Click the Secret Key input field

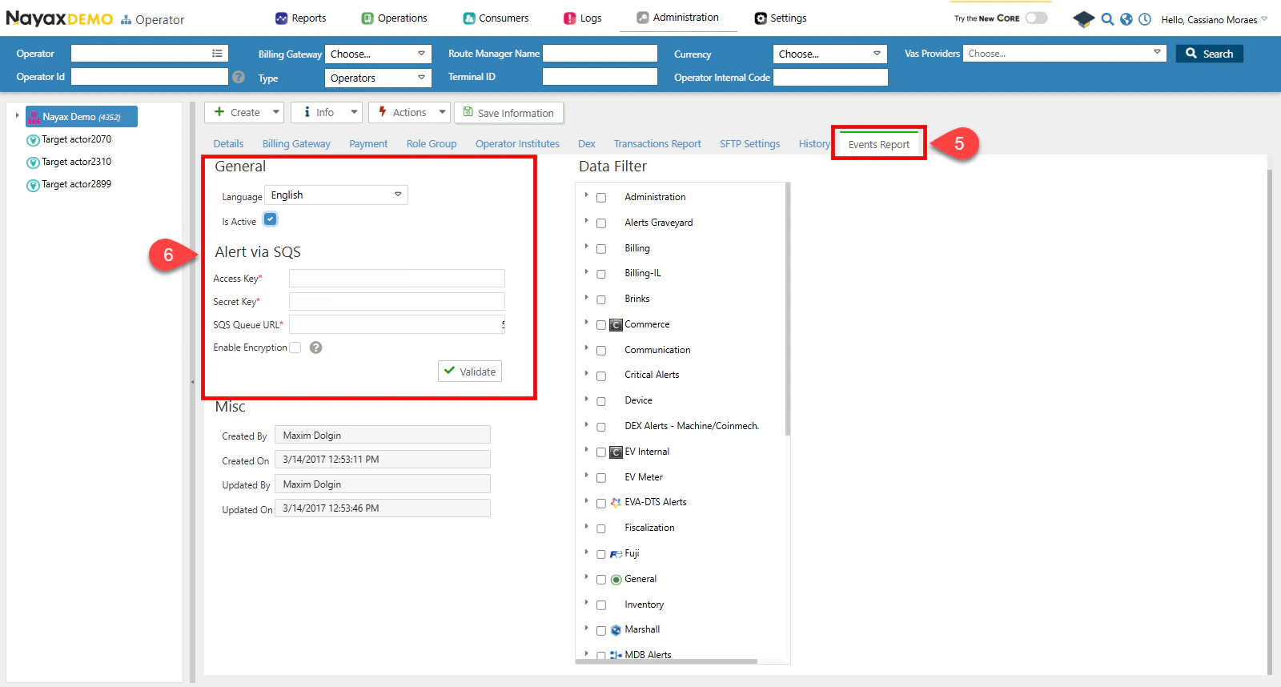pos(397,301)
